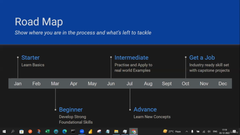Click the Dec month on timeline

click(x=223, y=84)
